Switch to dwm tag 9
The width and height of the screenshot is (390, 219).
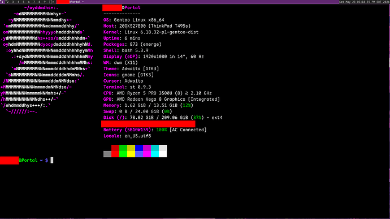[45, 2]
